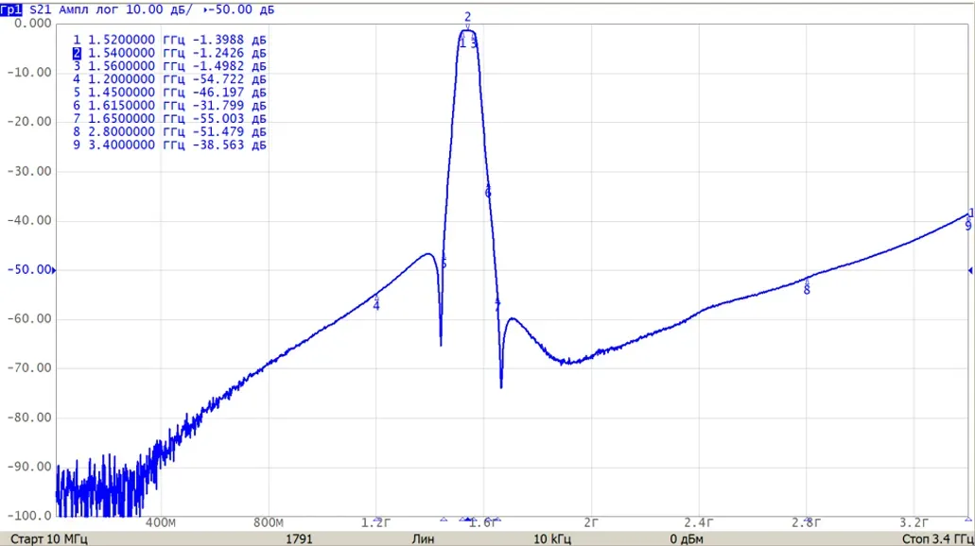Image resolution: width=975 pixels, height=546 pixels.
Task: Click marker 6 on the falling filter slope
Action: 488,193
